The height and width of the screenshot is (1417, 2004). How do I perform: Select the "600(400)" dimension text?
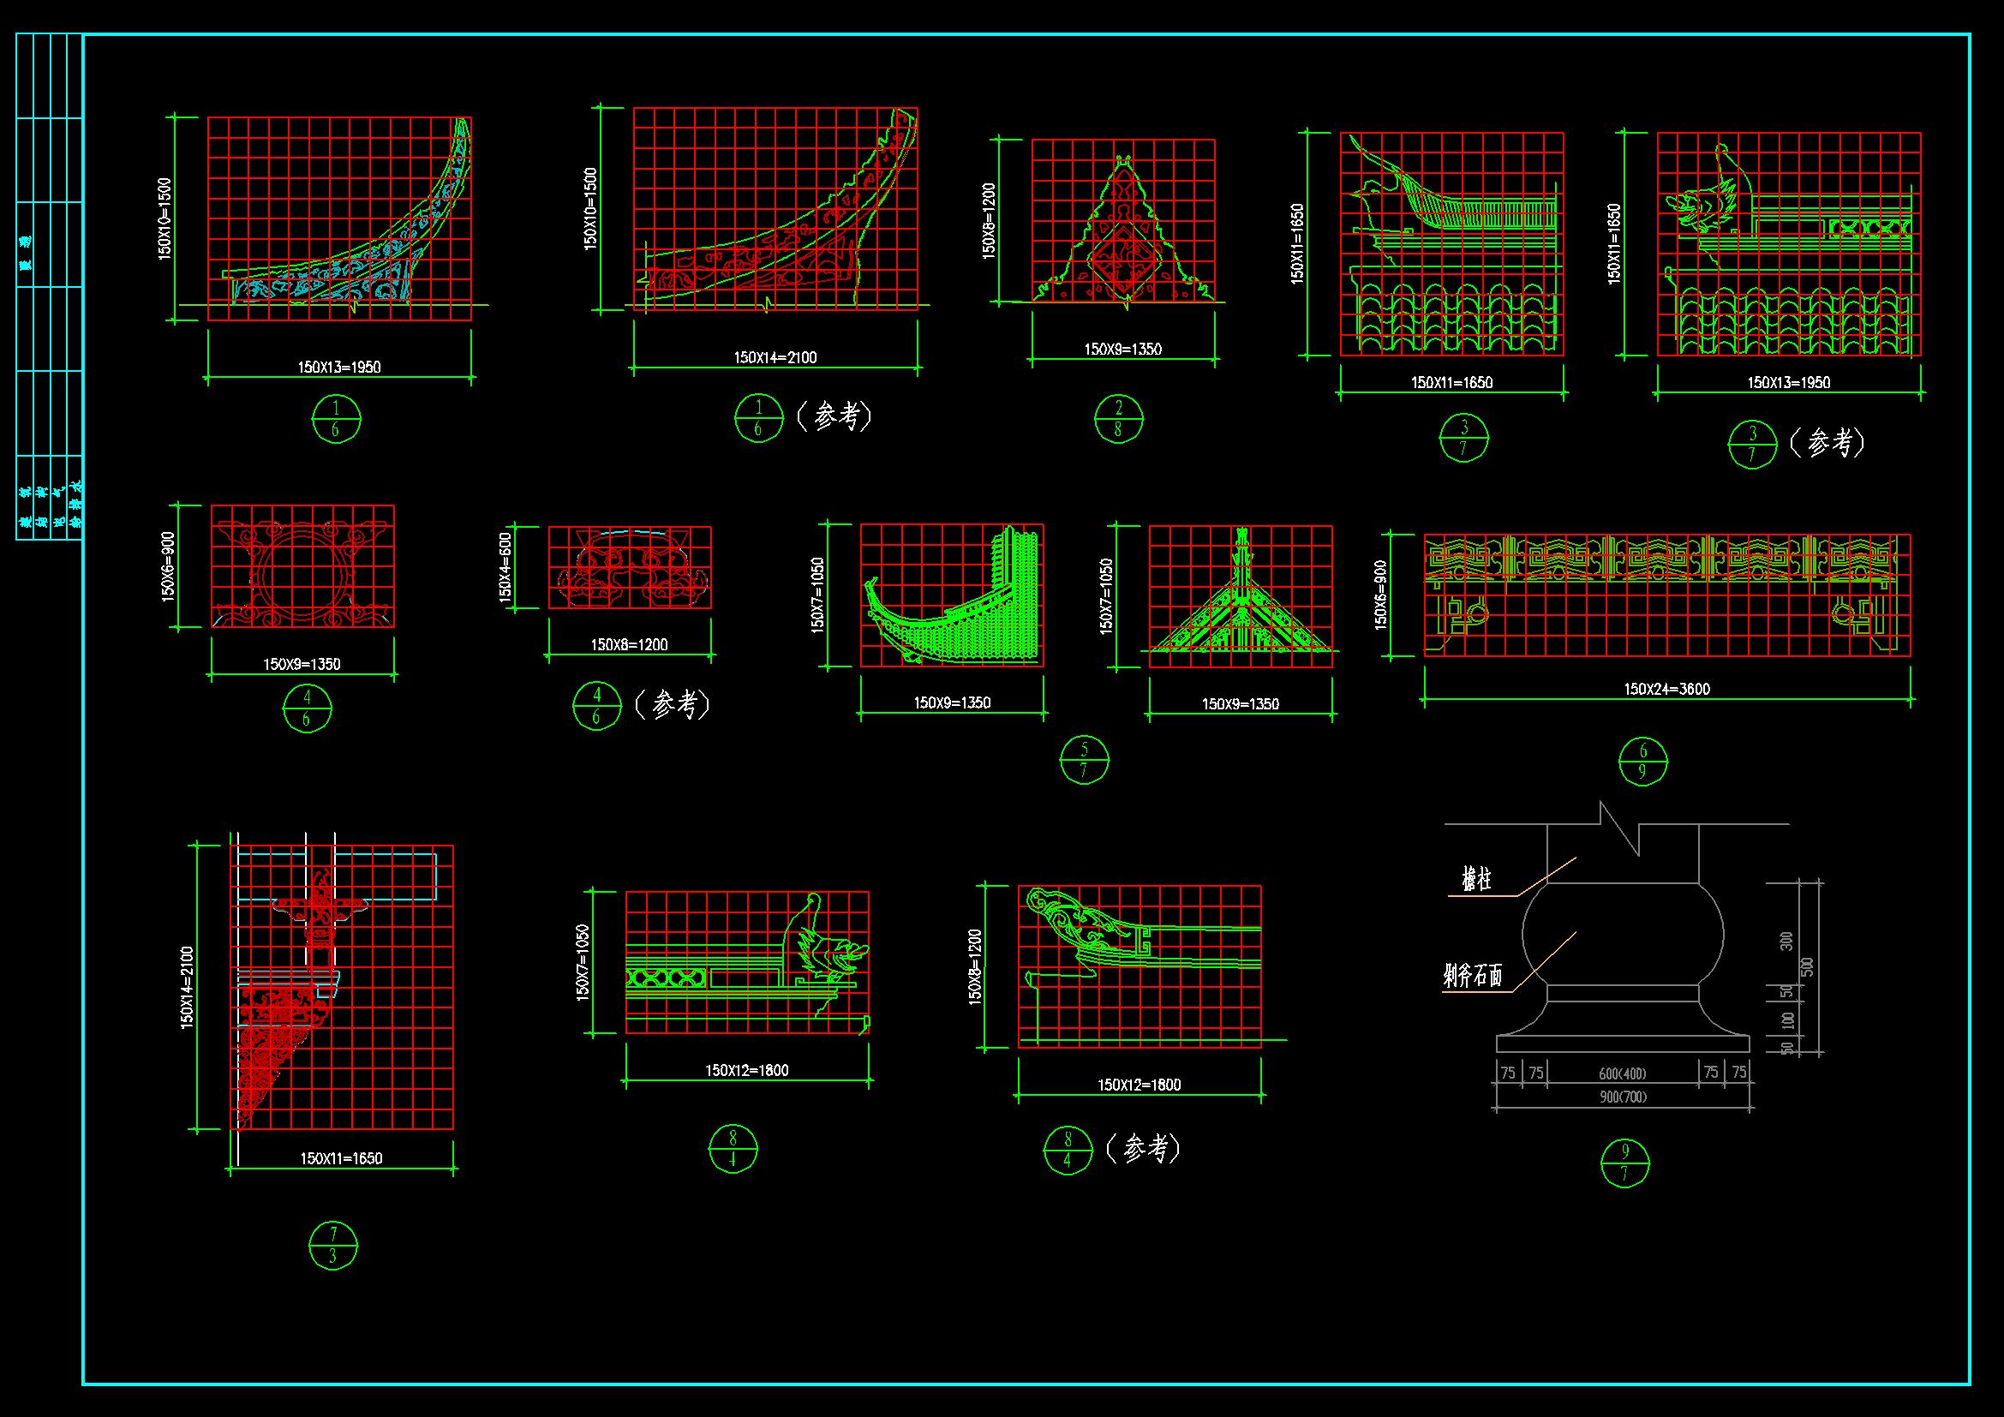pyautogui.click(x=1623, y=1073)
